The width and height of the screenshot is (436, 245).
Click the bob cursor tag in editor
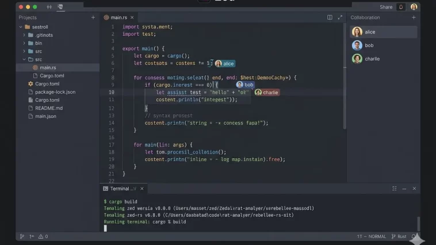click(245, 85)
